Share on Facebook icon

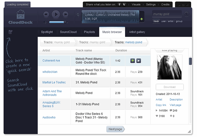pos(119,4)
